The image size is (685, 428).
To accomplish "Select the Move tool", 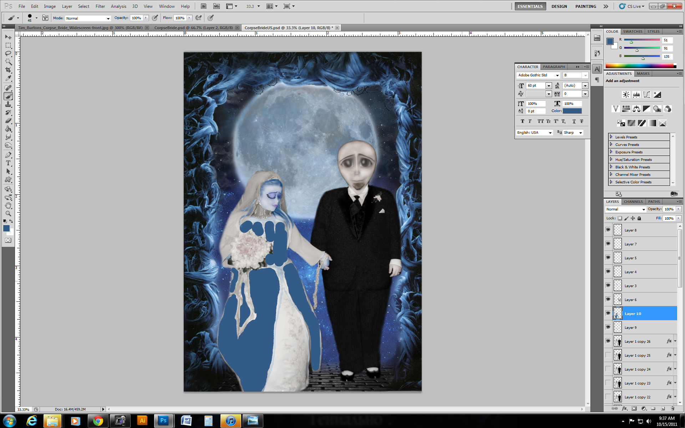I will tap(8, 37).
